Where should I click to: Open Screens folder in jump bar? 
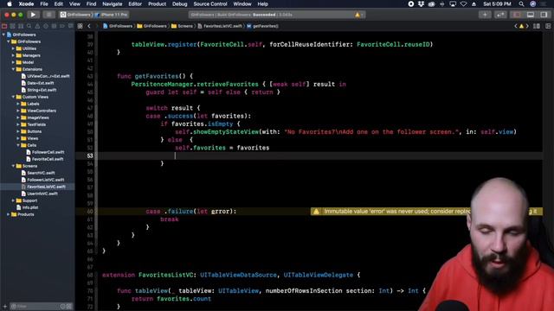[x=183, y=26]
